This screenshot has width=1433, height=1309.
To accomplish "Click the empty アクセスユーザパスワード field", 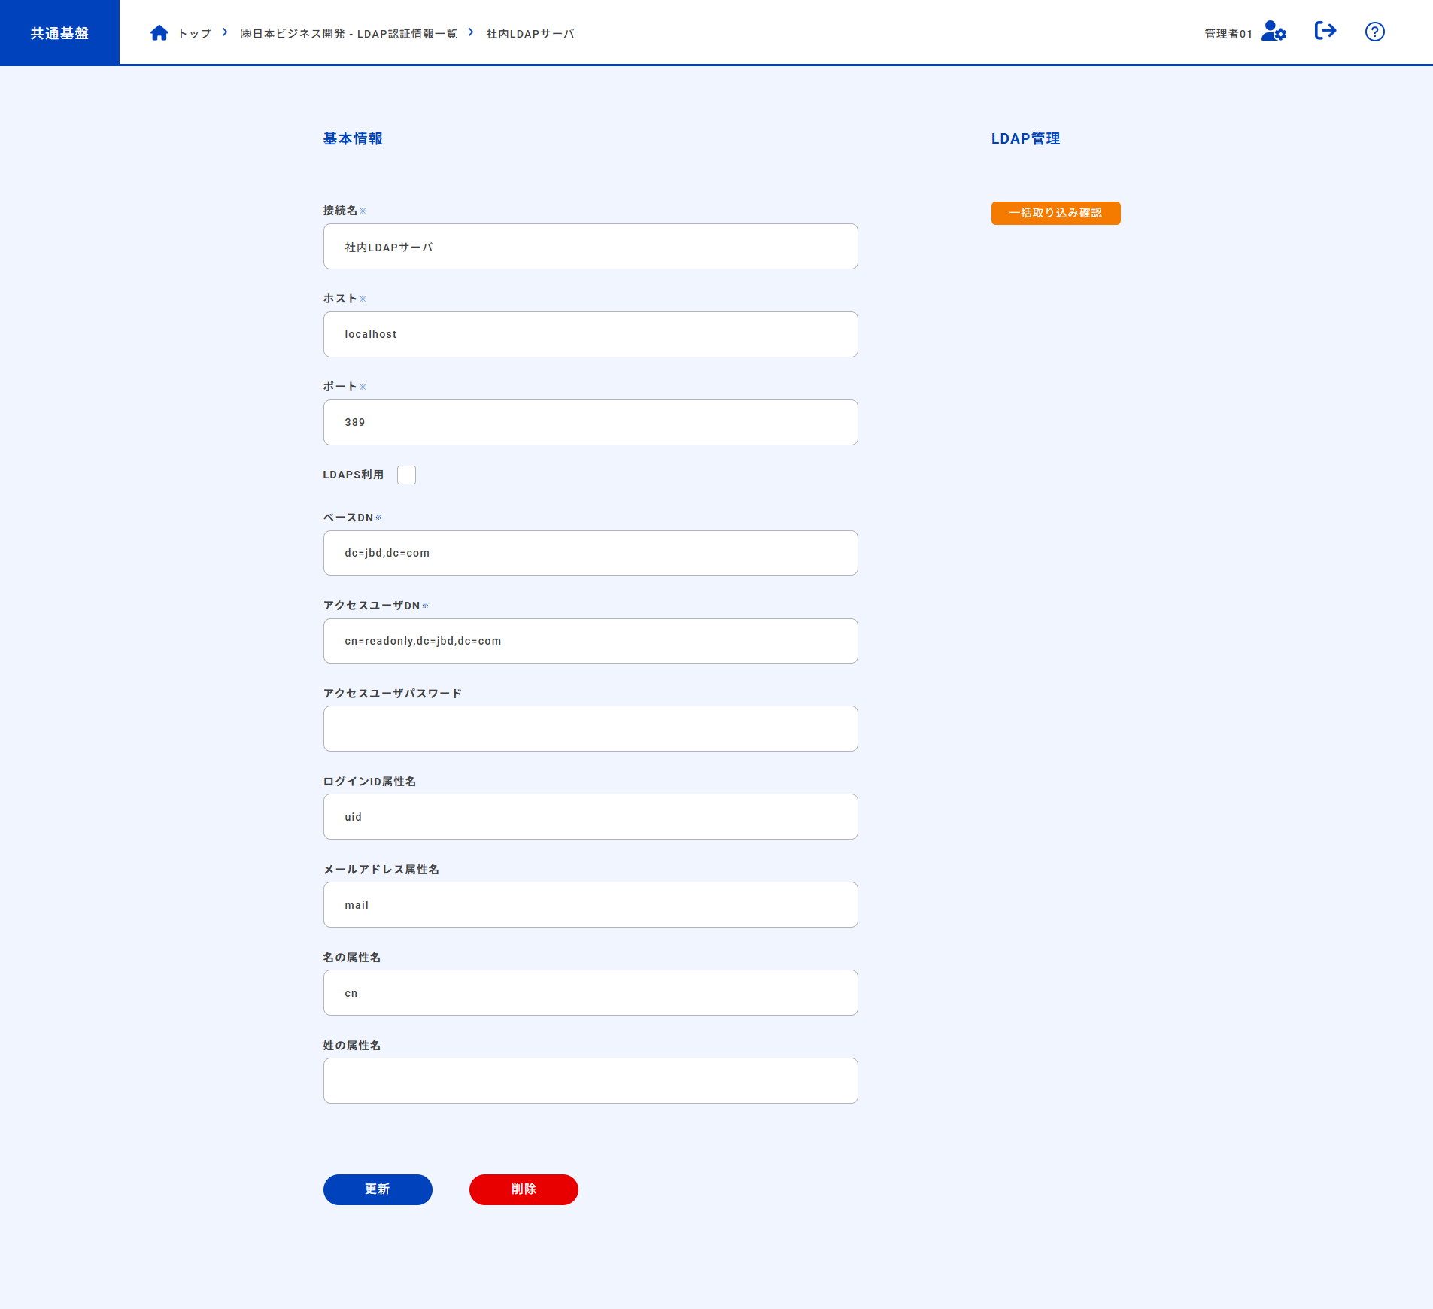I will (x=591, y=729).
